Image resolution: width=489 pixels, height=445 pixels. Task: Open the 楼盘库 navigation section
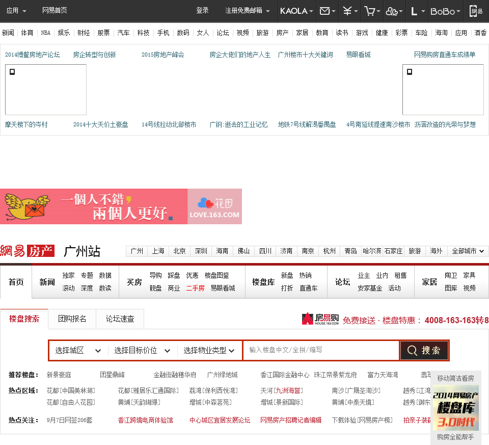click(x=263, y=282)
